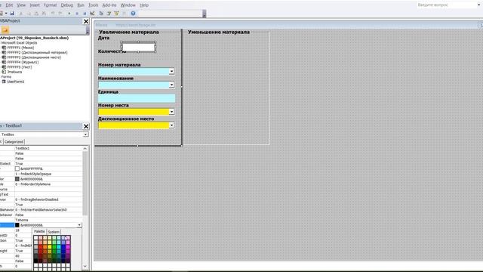The image size is (483, 272).
Task: Close the VBAProject explorer panel
Action: [86, 21]
